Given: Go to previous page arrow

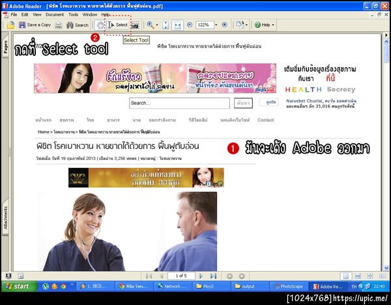Looking at the screenshot, I should tap(161, 276).
